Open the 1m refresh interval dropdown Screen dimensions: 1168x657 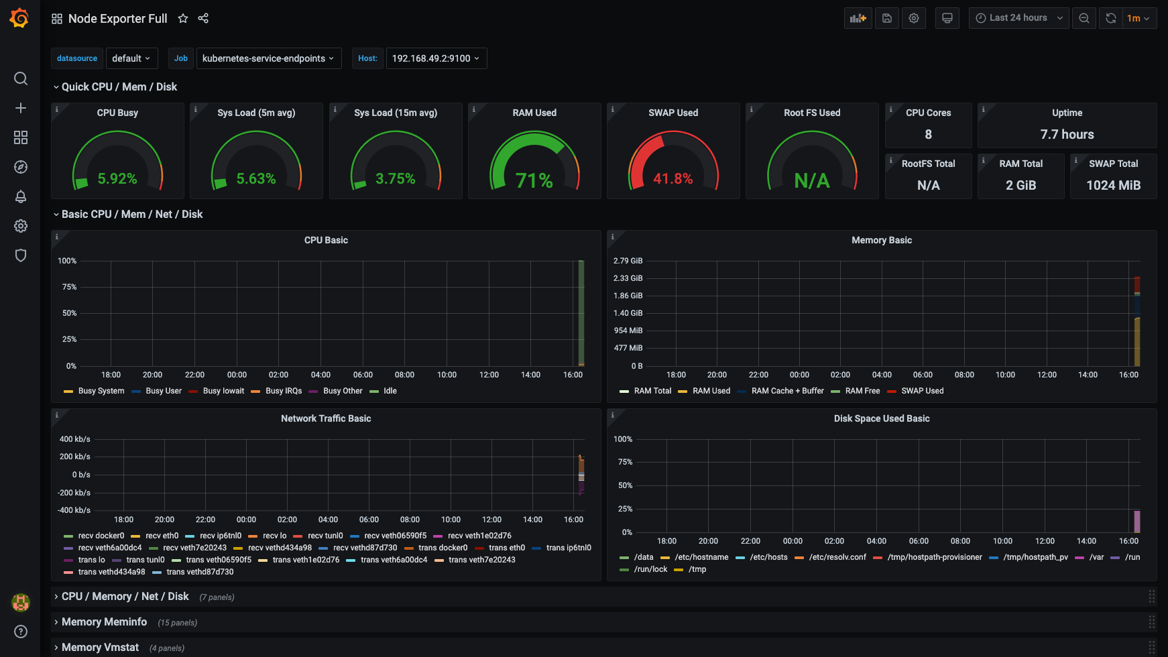pos(1139,18)
